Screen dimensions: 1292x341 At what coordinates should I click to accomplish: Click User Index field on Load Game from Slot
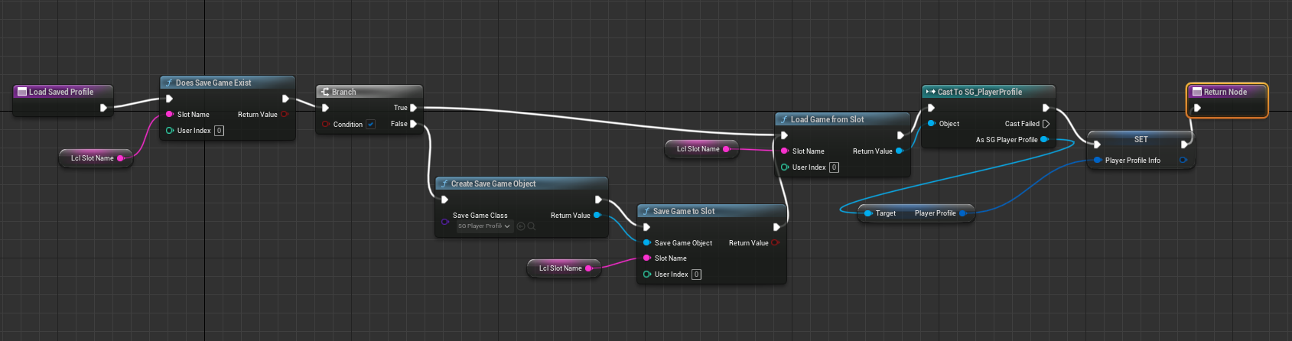(x=834, y=167)
